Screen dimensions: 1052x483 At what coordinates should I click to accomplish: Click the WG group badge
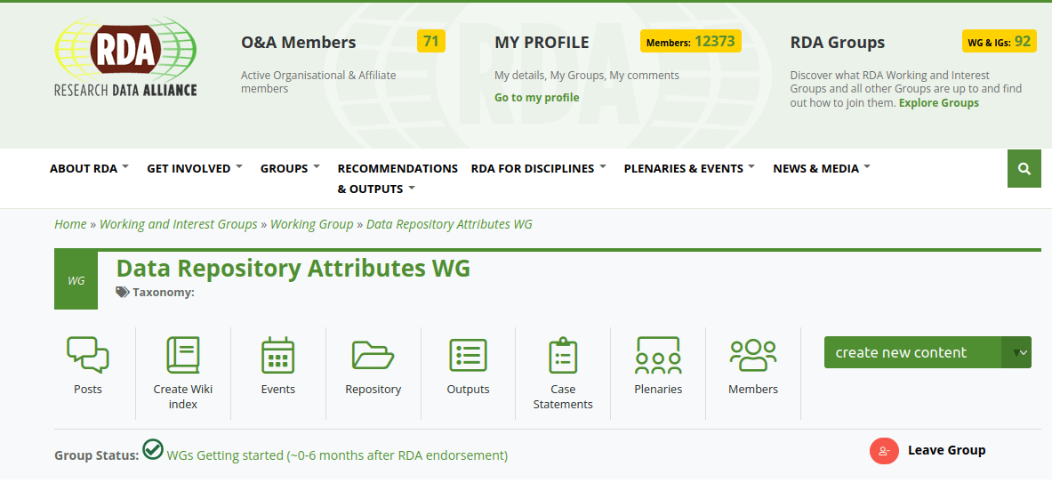point(76,280)
